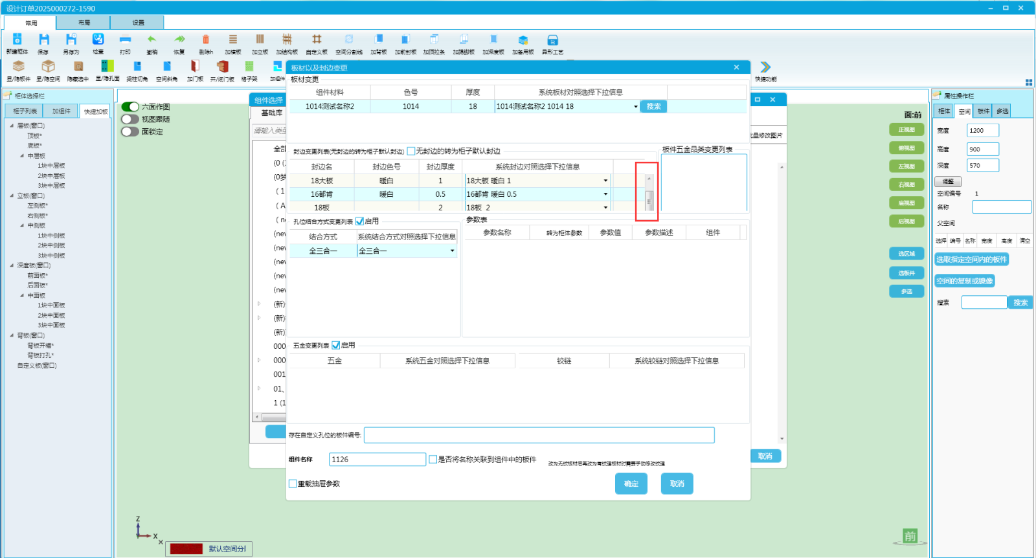1036x558 pixels.
Task: Click the 异形工艺 toolbar icon
Action: [552, 40]
